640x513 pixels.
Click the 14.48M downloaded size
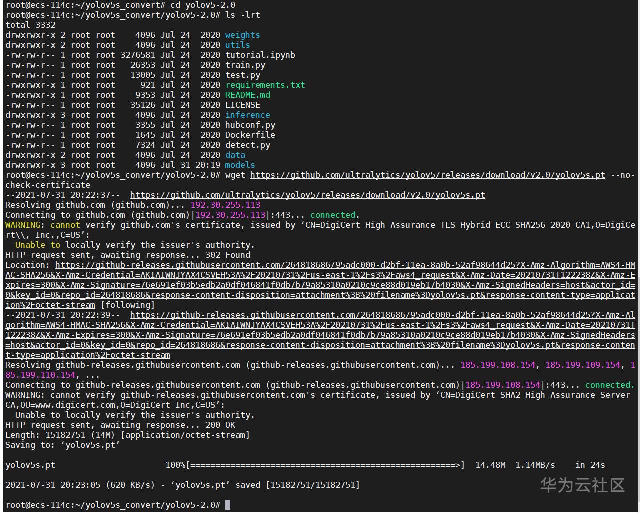click(490, 465)
